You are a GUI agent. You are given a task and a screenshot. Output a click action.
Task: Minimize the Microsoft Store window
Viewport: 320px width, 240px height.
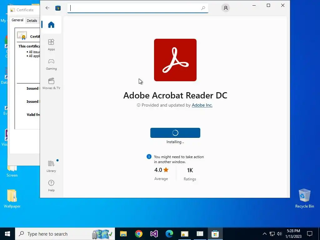click(254, 5)
